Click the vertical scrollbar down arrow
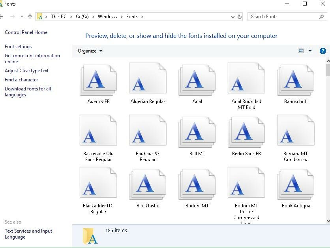 pyautogui.click(x=328, y=221)
